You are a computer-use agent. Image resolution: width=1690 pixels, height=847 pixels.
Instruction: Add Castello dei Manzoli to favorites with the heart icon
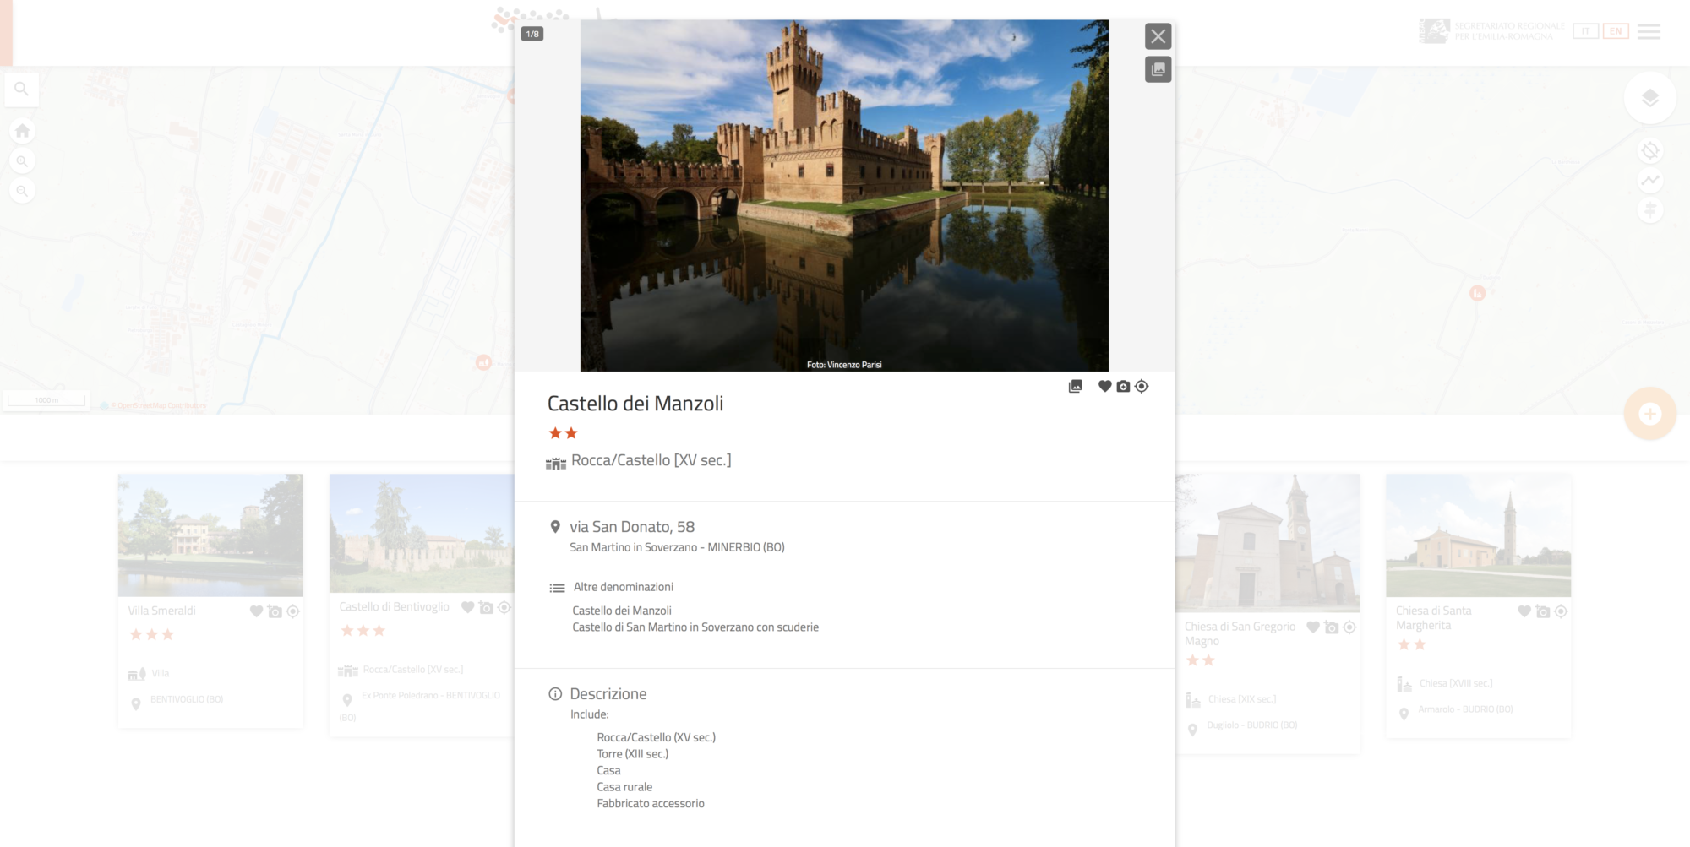click(x=1104, y=386)
